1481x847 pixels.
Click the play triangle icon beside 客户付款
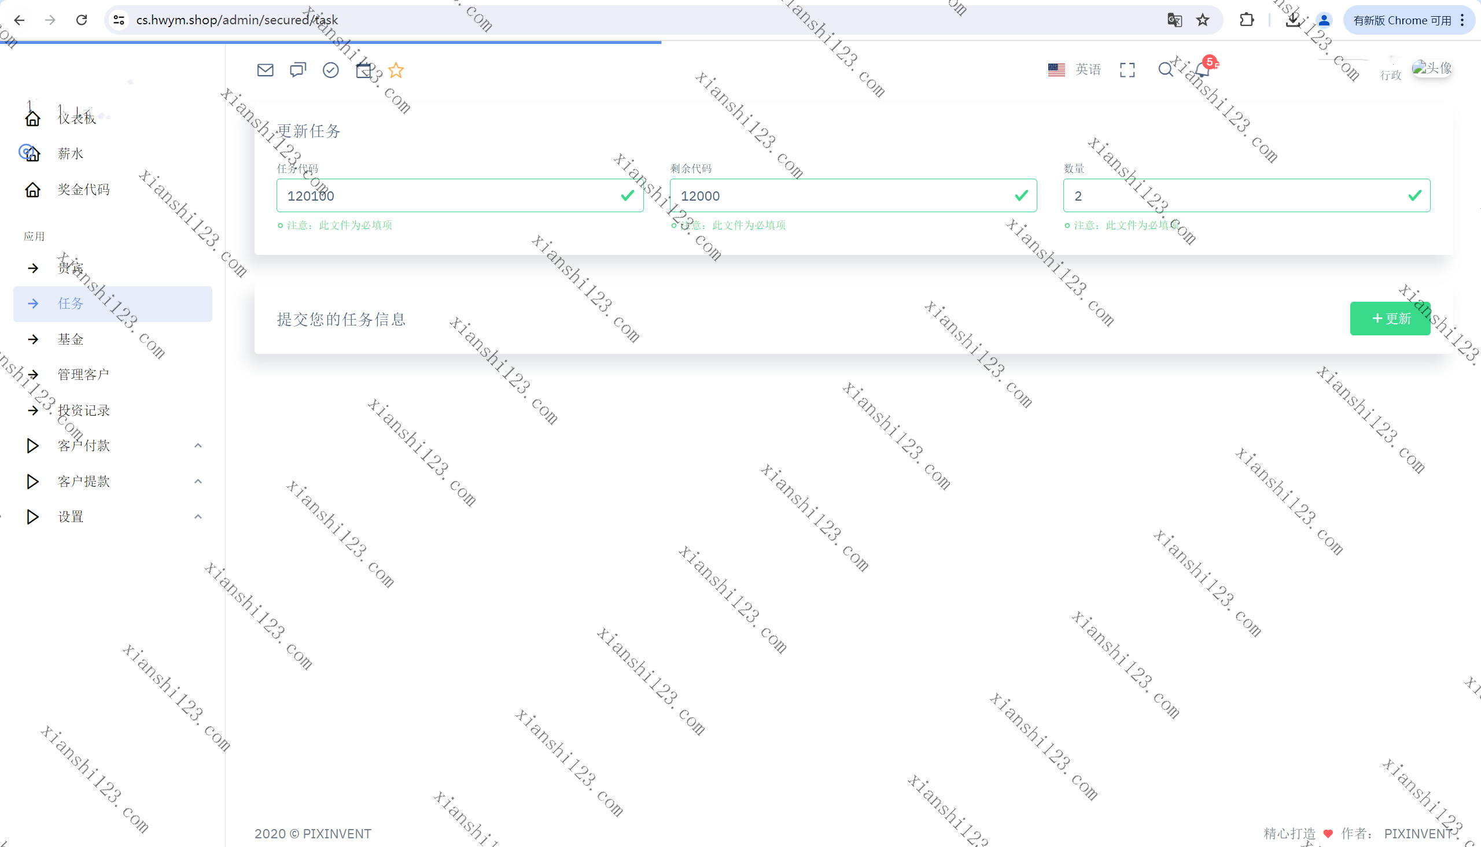(32, 446)
